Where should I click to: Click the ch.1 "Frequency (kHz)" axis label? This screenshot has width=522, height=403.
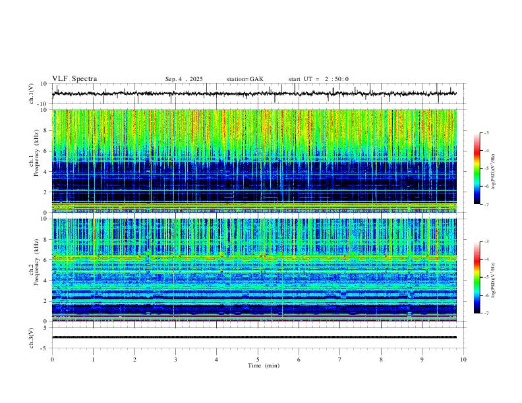pyautogui.click(x=37, y=153)
